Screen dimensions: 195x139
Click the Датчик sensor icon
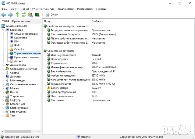click(12, 61)
